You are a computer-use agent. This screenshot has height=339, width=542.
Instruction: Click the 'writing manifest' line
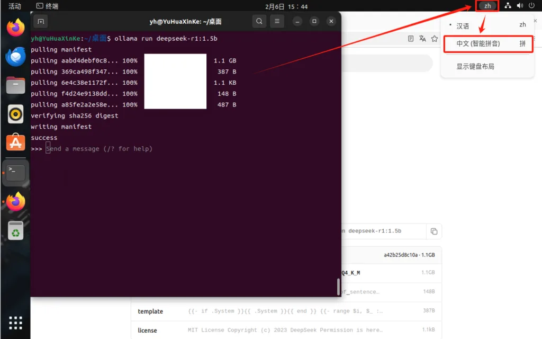(61, 127)
